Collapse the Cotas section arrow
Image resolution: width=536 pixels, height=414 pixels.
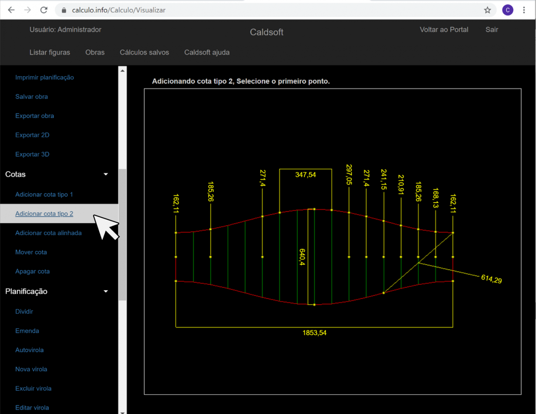[x=106, y=174]
